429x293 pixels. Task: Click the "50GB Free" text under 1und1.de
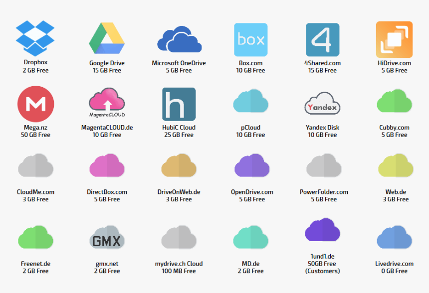tap(322, 264)
